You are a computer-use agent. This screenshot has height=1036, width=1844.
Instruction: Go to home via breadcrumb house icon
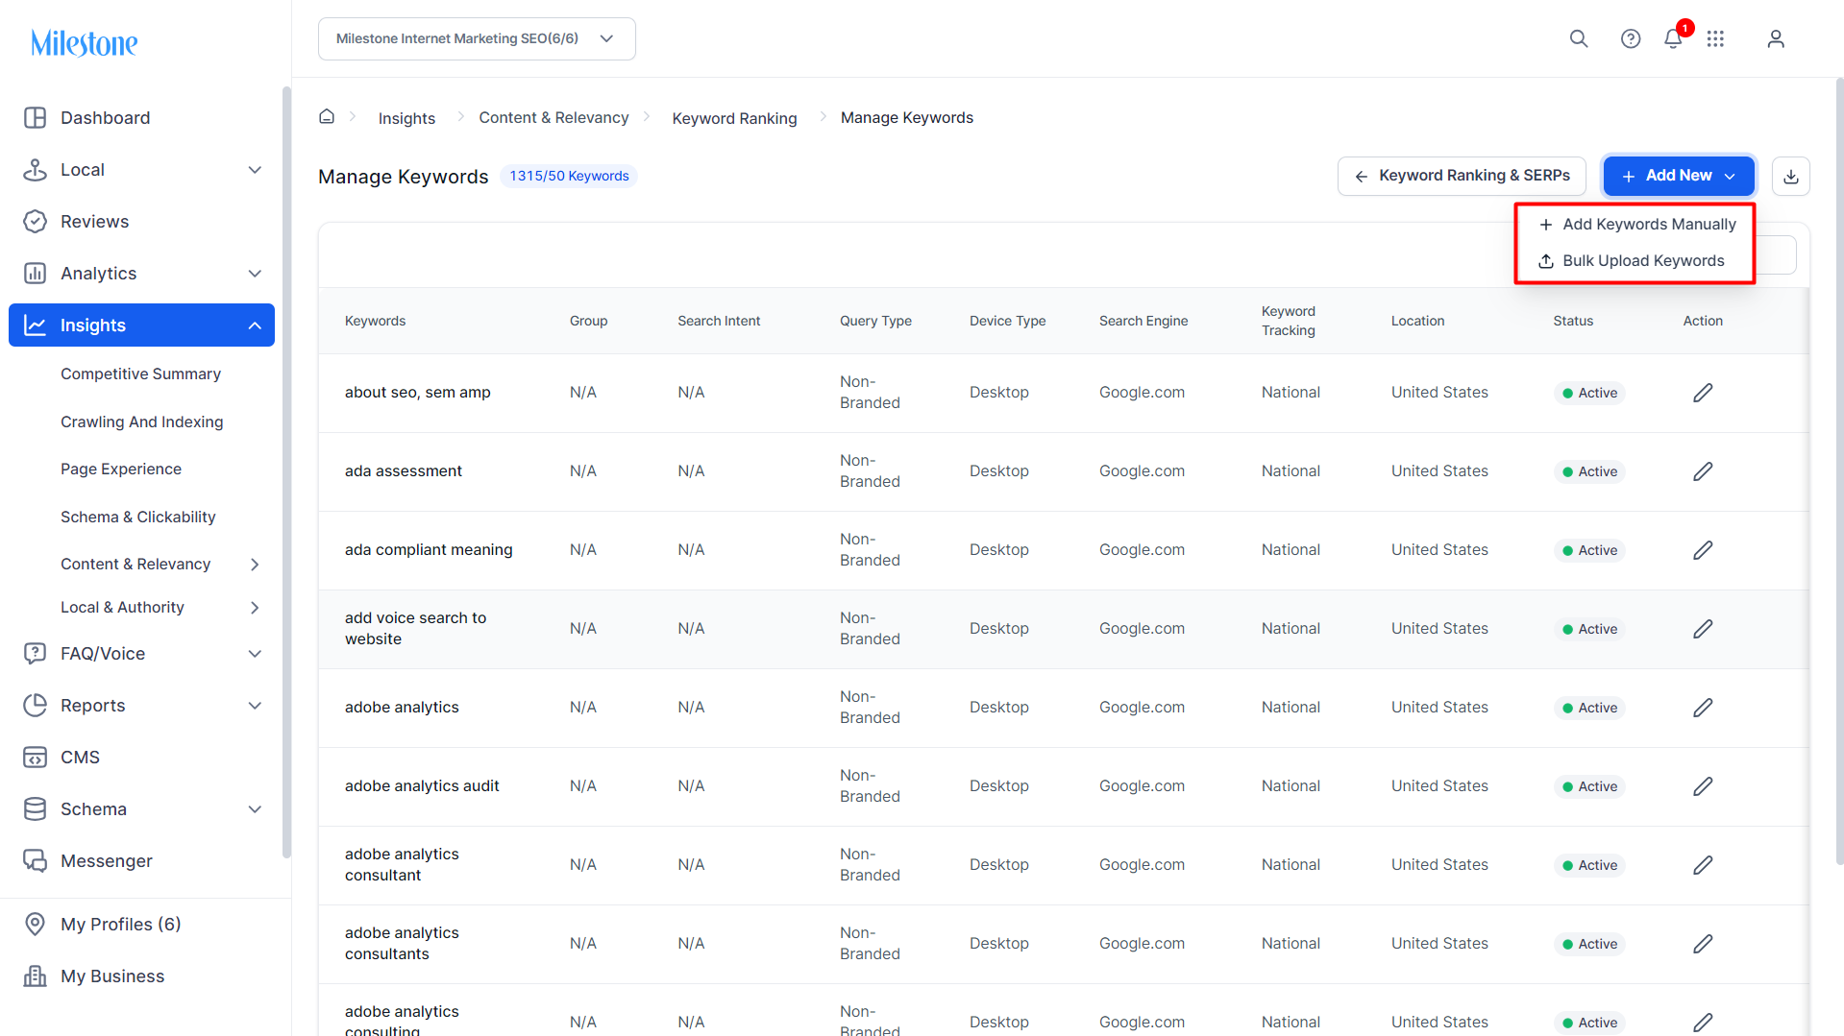click(327, 116)
